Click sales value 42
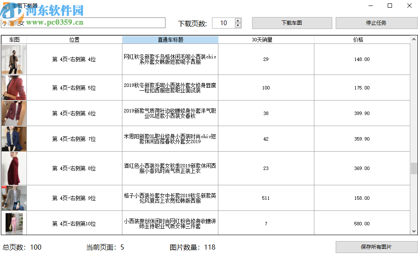Screen dimensions: 418x256 266,139
